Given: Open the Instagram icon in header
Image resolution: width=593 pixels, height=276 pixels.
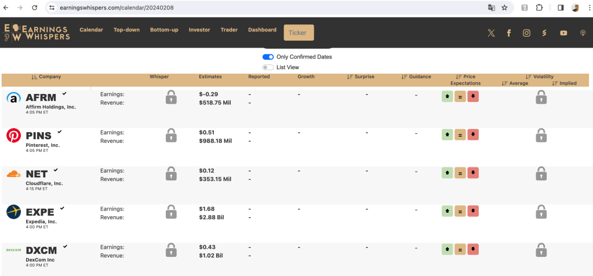Looking at the screenshot, I should coord(526,33).
